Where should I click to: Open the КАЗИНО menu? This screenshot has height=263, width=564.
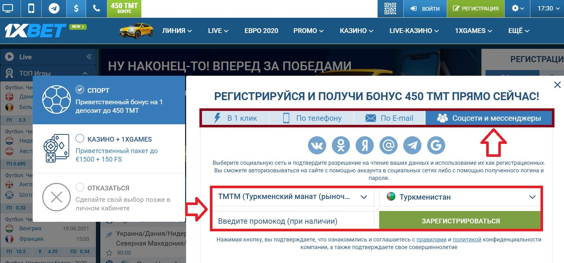pyautogui.click(x=356, y=31)
